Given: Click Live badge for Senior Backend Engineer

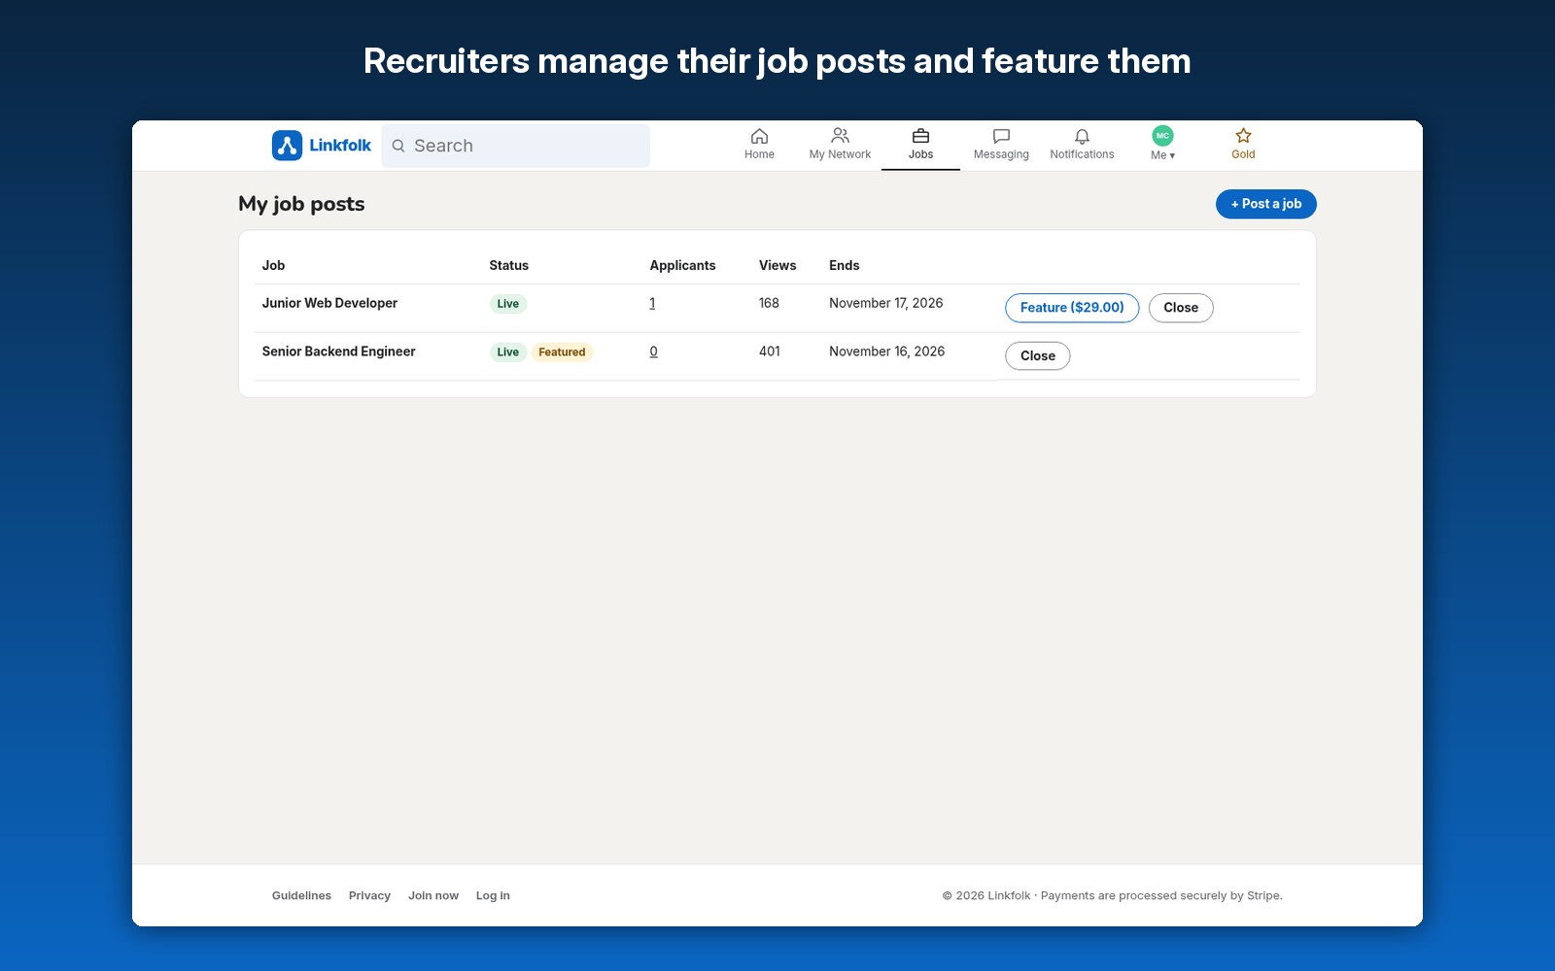Looking at the screenshot, I should coord(508,352).
